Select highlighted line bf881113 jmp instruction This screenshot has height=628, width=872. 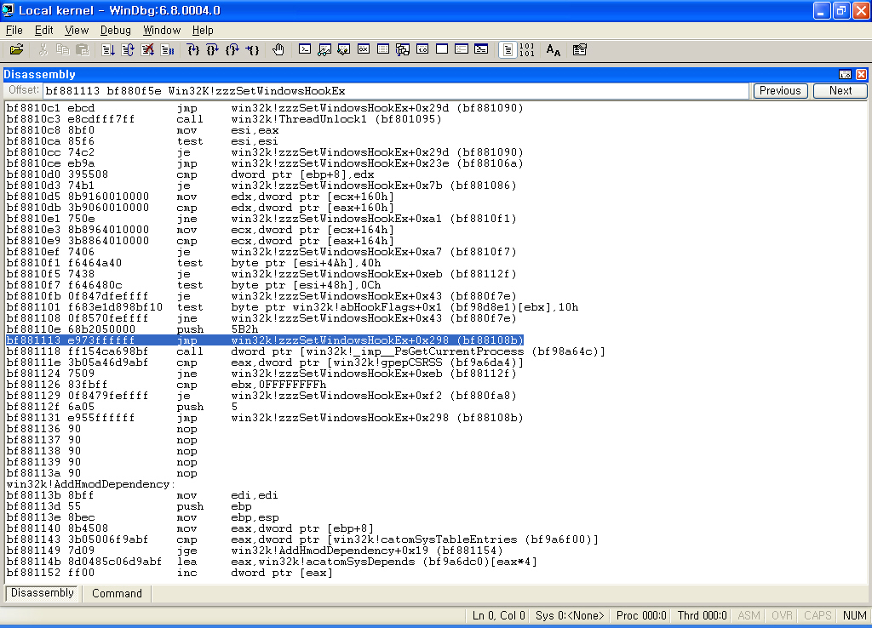point(265,340)
